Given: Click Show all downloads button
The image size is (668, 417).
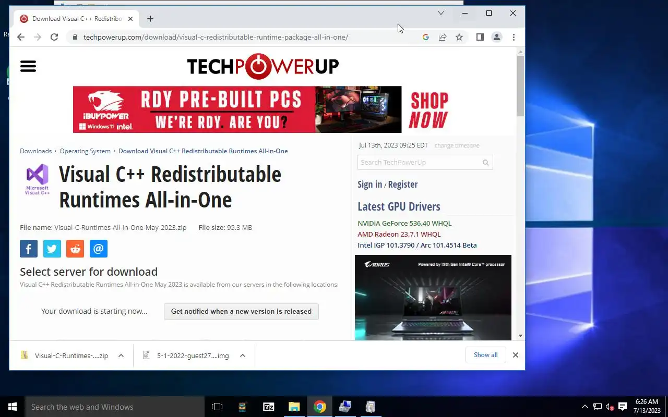Looking at the screenshot, I should (485, 355).
